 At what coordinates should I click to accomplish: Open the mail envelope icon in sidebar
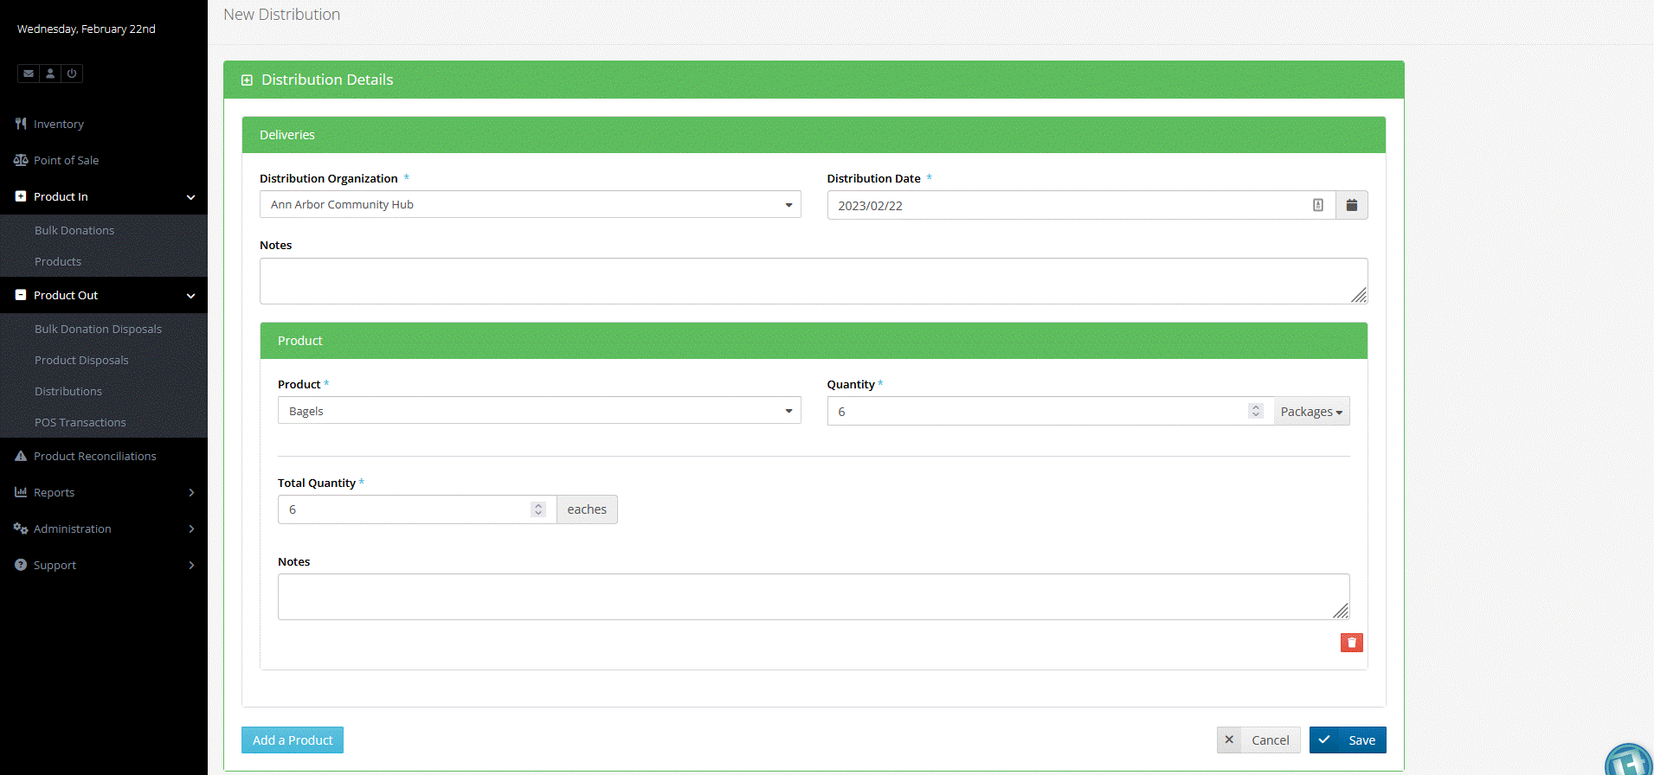click(29, 74)
